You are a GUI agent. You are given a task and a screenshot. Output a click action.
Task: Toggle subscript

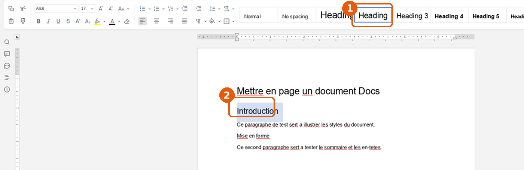(88, 21)
